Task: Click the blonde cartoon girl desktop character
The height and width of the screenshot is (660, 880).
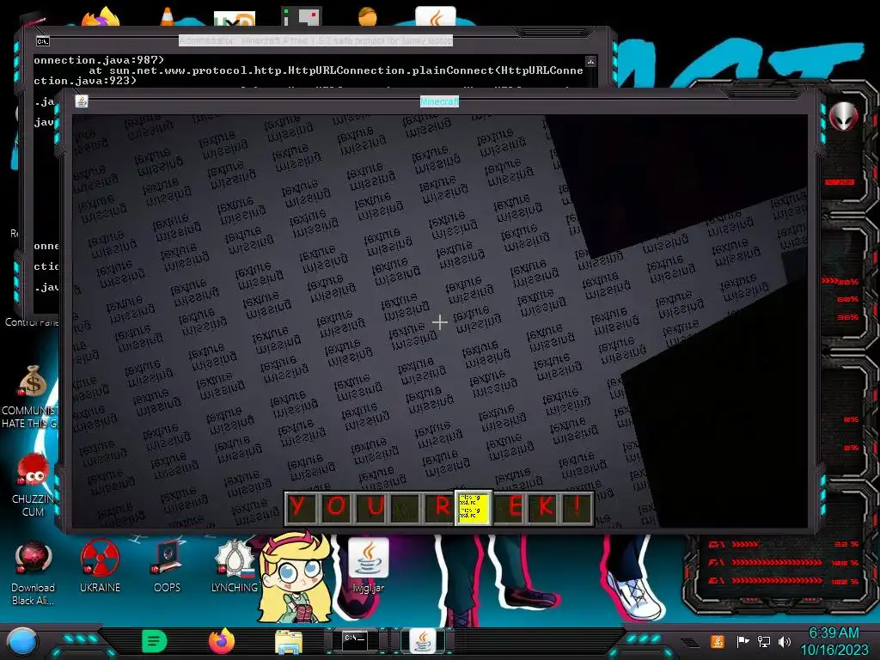Action: [295, 578]
